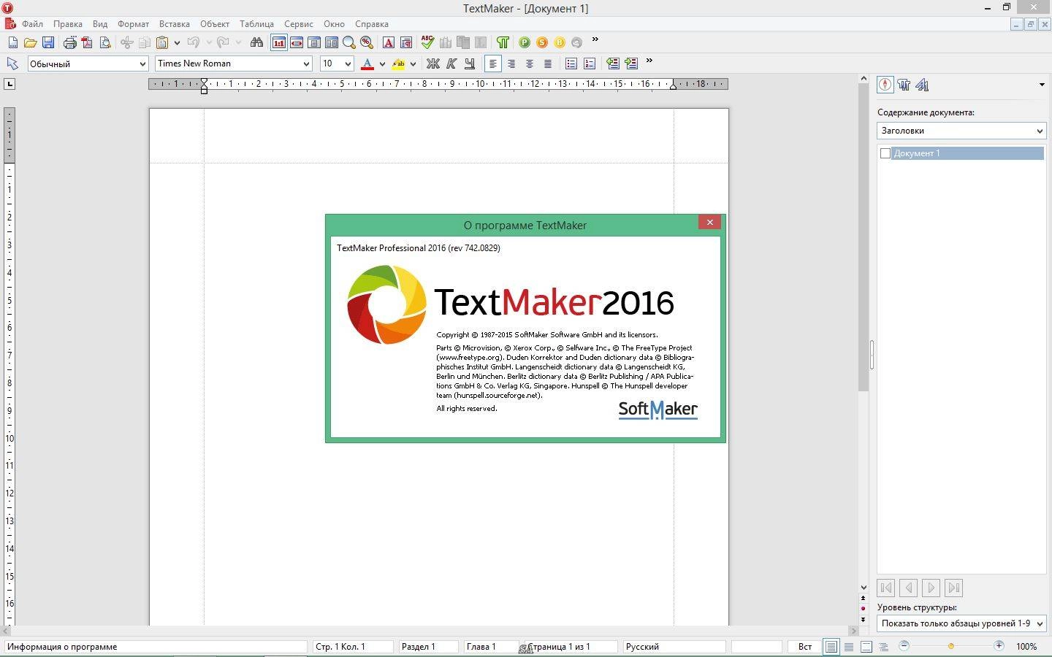1052x657 pixels.
Task: Create a numbered list
Action: (590, 64)
